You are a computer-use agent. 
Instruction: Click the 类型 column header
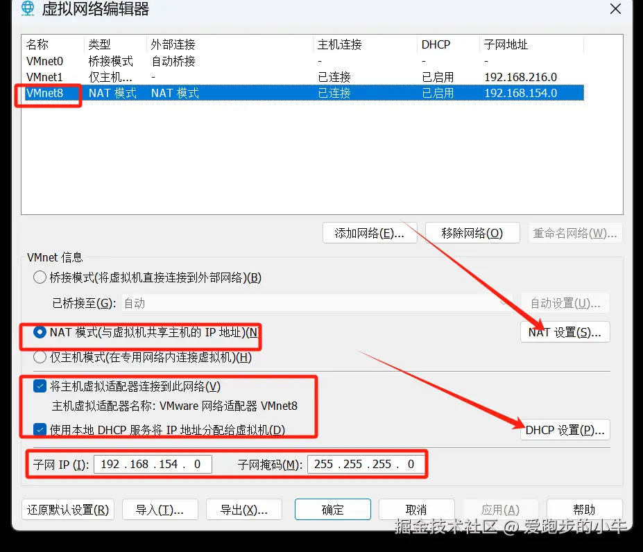[116, 44]
